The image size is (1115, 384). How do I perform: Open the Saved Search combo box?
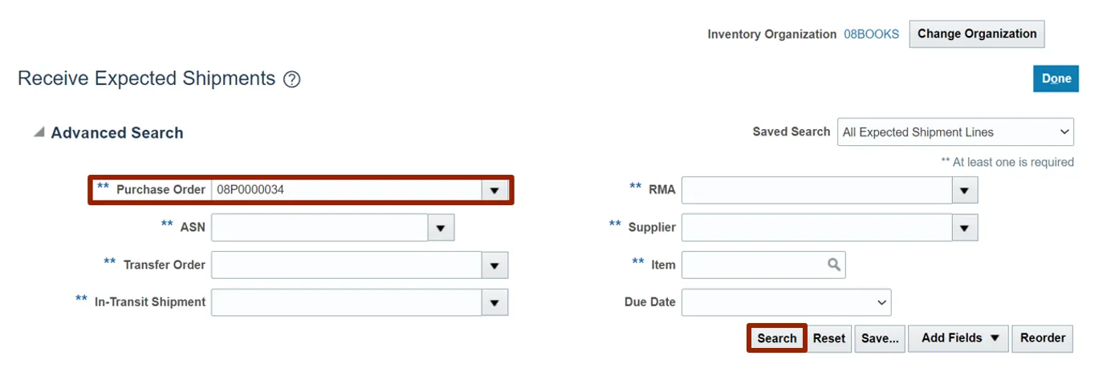(x=954, y=132)
